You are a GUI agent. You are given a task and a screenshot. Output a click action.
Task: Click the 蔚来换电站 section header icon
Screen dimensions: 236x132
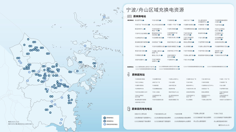click(x=129, y=16)
